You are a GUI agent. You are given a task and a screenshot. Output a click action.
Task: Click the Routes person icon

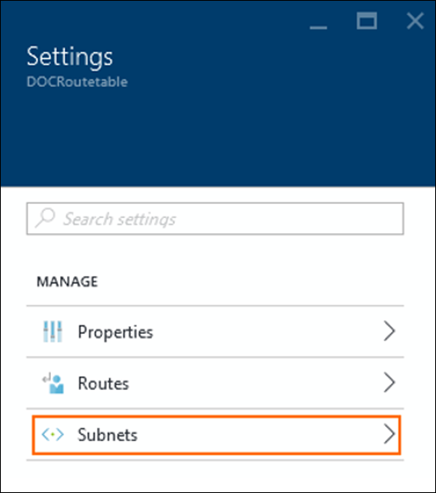pyautogui.click(x=53, y=383)
